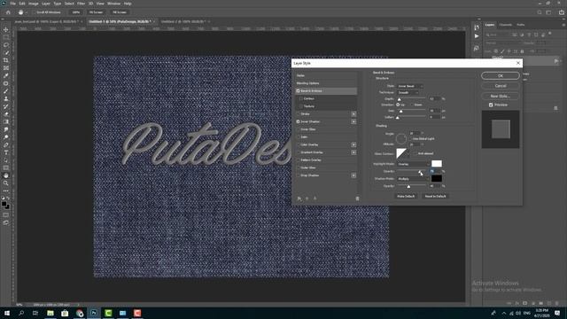Select the Rectangular Marquee tool

point(6,37)
